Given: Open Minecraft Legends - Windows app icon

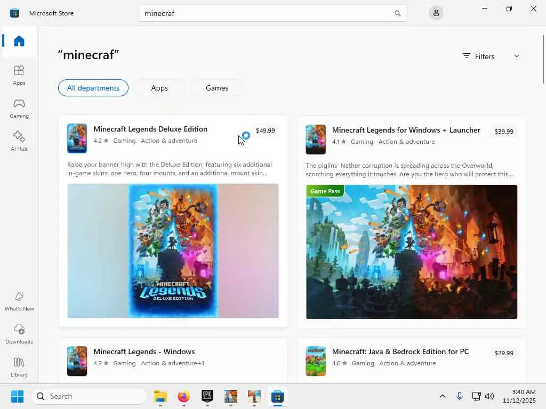Looking at the screenshot, I should pos(77,361).
